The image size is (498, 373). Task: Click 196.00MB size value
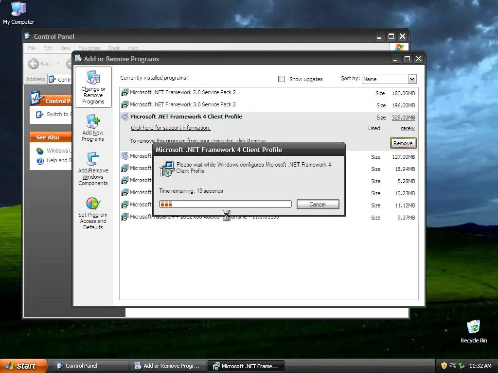(x=403, y=105)
